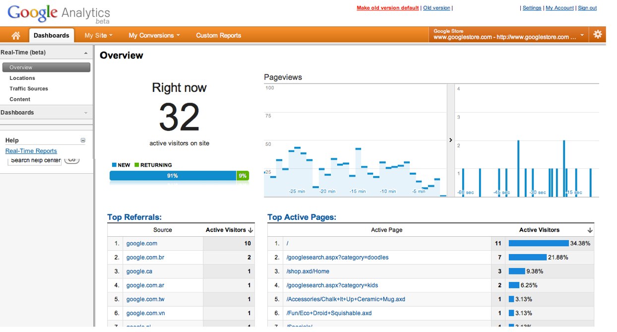Screen dimensions: 617x332
Task: Click the Go button beside help search
Action: (72, 160)
